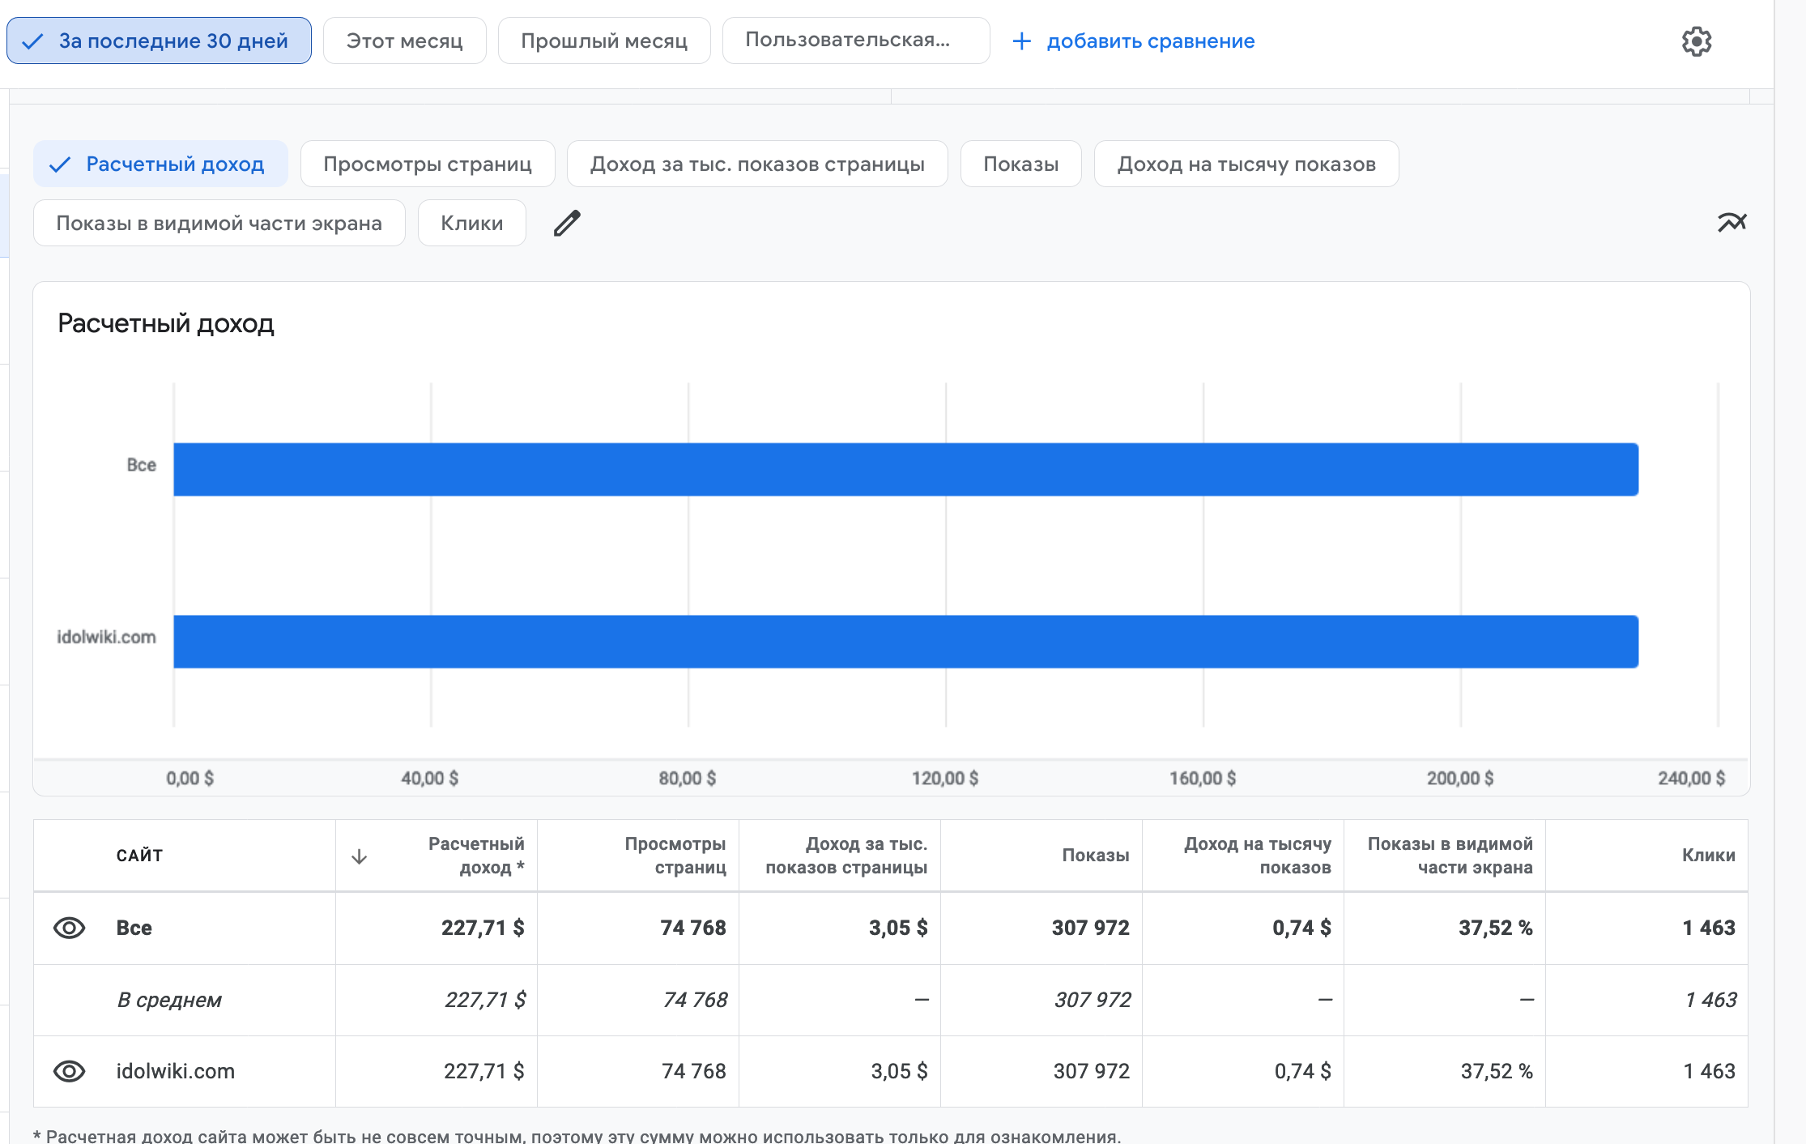Choose 'Доход за тыс. показов страницы' metric
The width and height of the screenshot is (1806, 1144).
pos(756,164)
